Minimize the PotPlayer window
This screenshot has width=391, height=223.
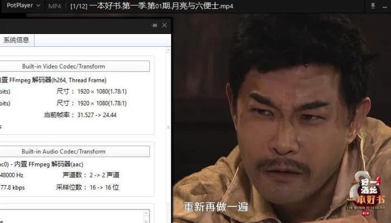pos(384,7)
